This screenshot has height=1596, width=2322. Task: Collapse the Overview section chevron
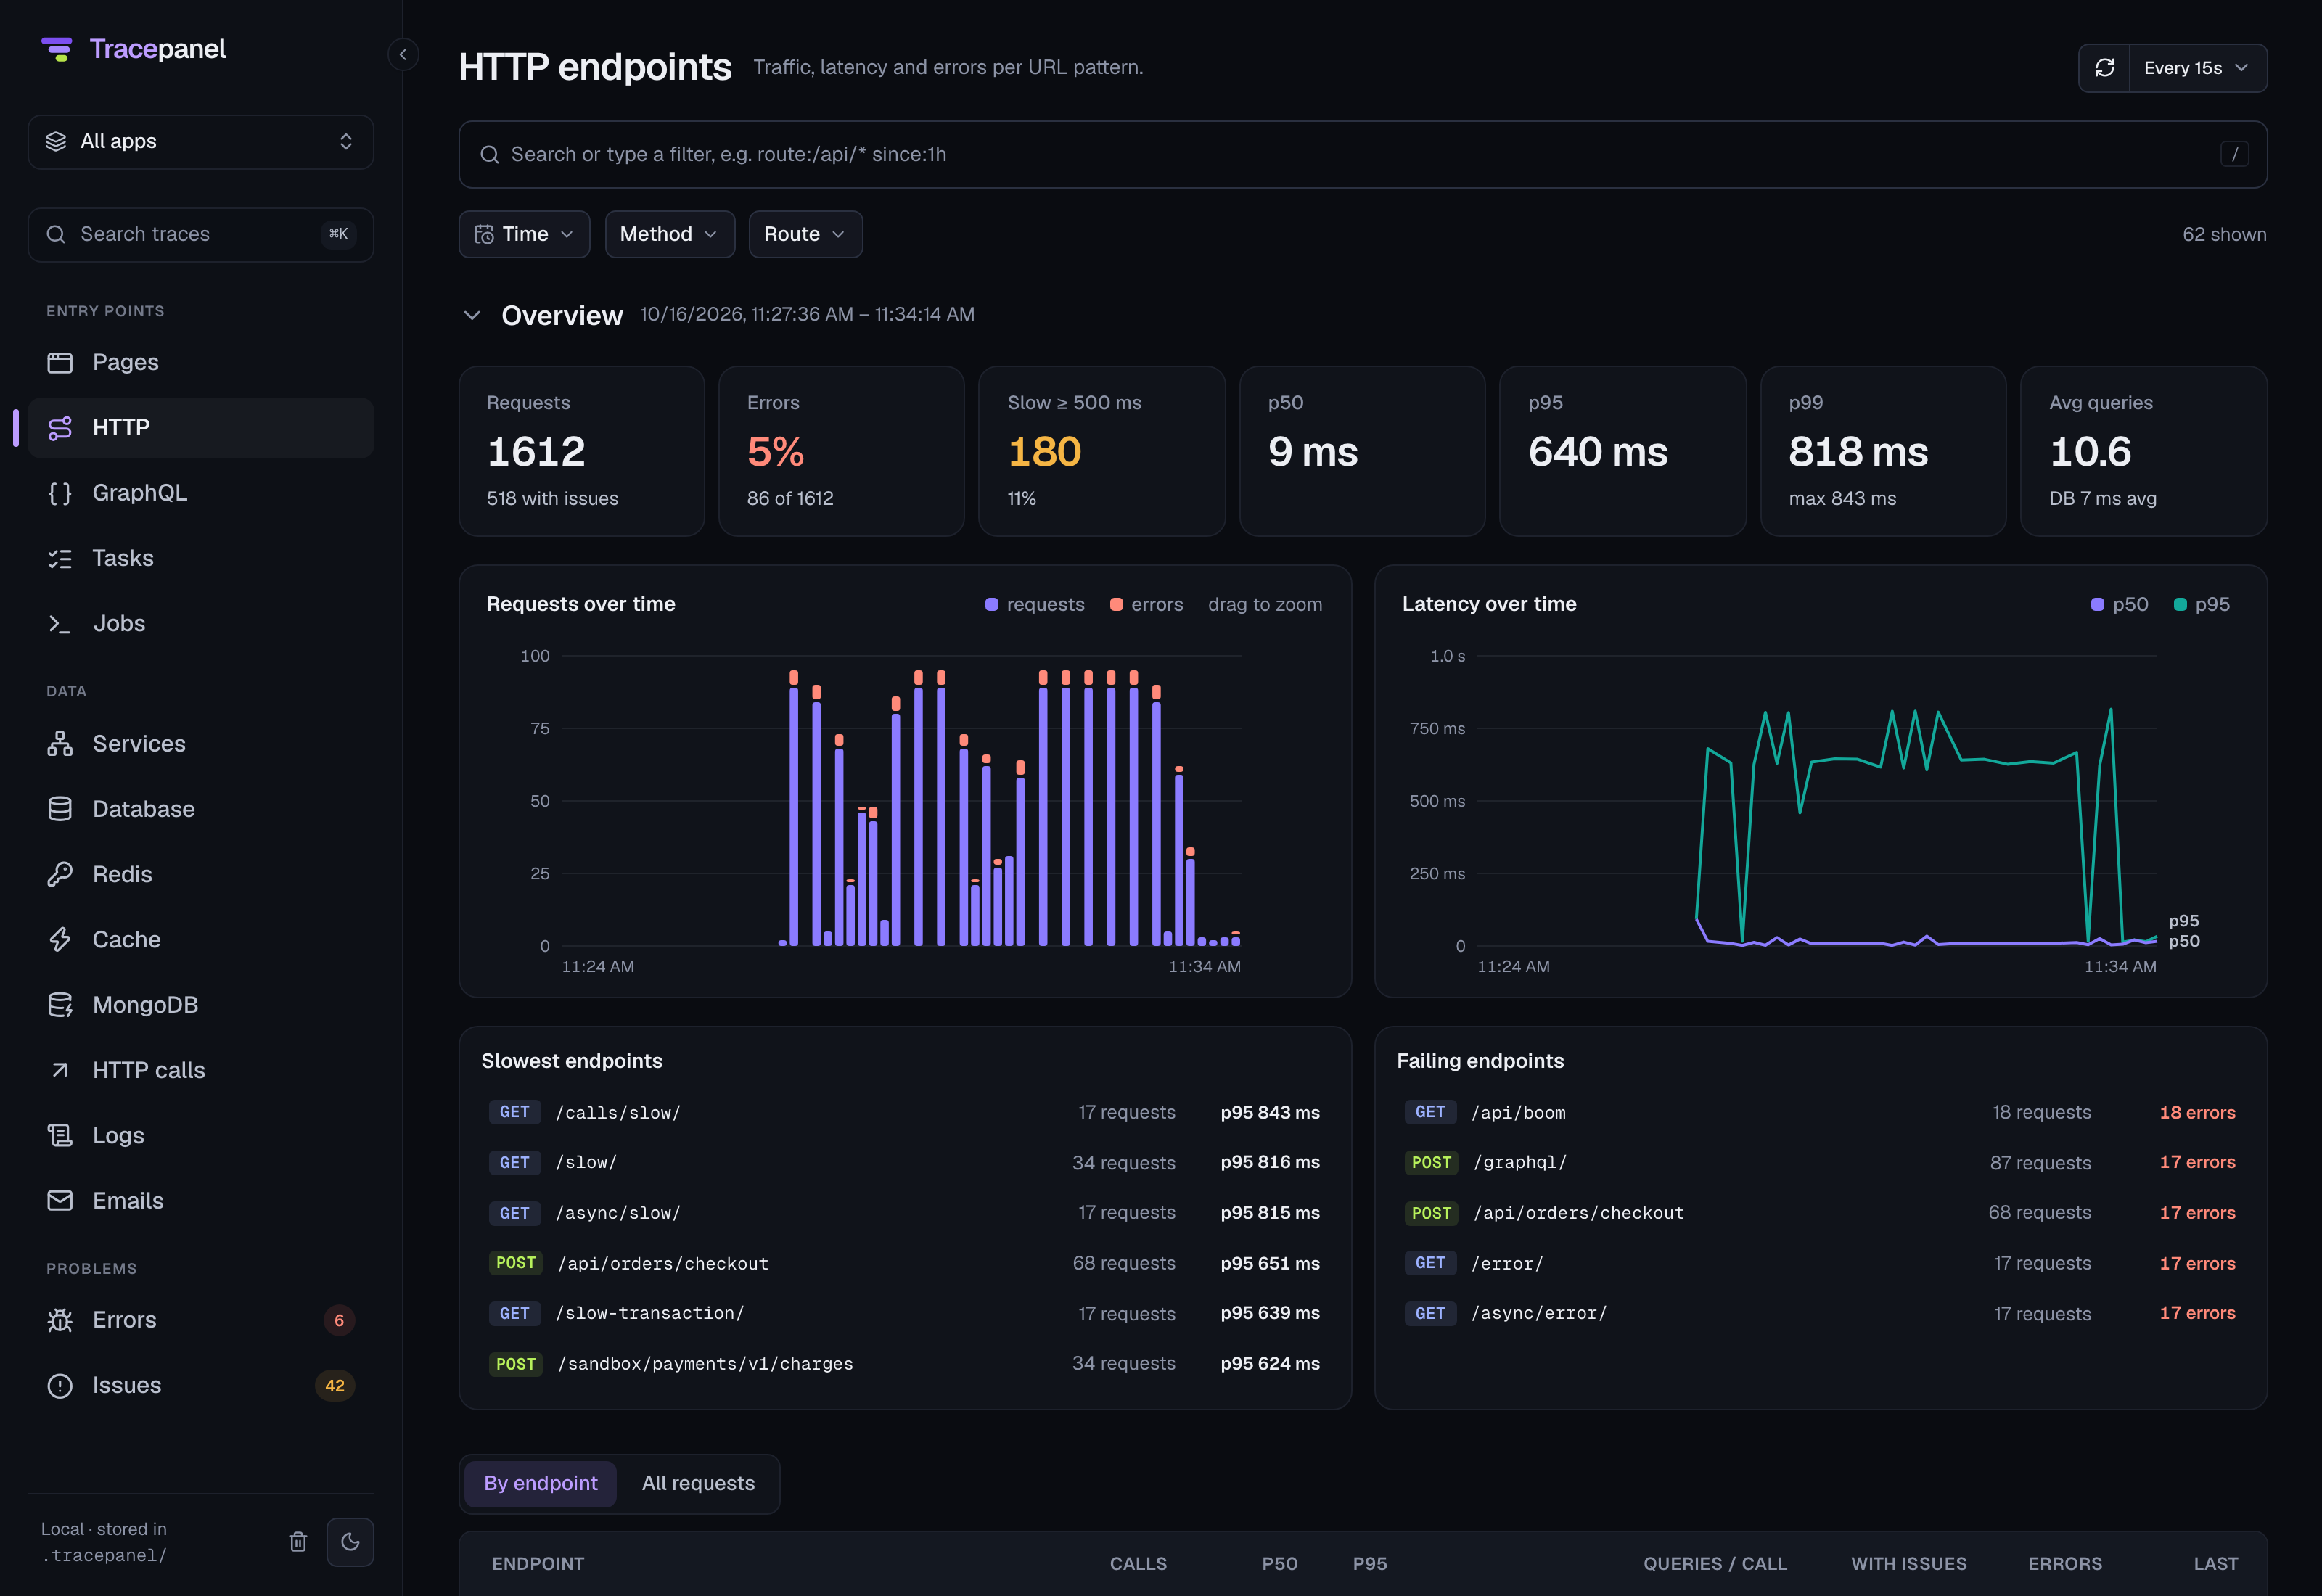point(472,315)
